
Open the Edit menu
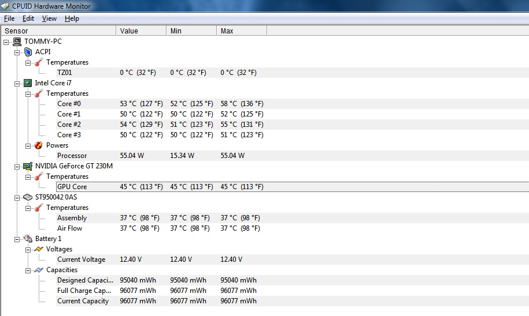tap(28, 18)
